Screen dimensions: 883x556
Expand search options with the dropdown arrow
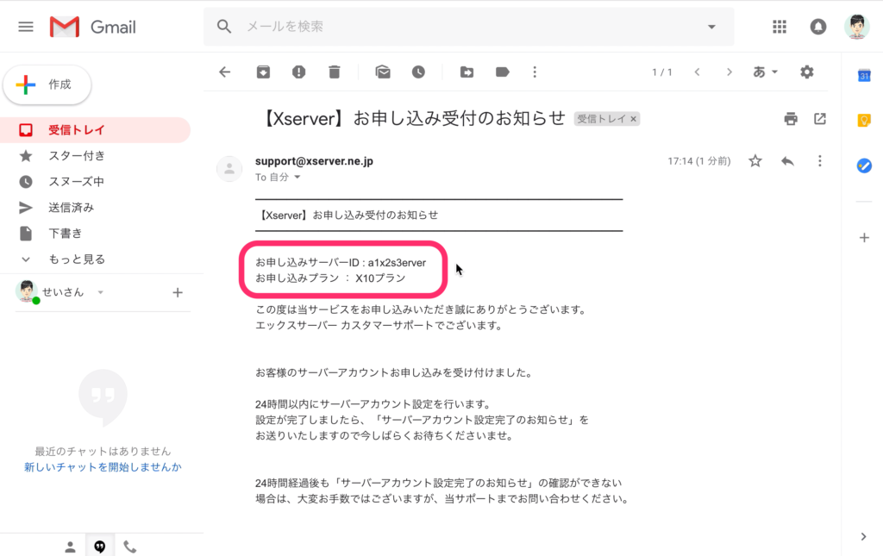coord(711,27)
